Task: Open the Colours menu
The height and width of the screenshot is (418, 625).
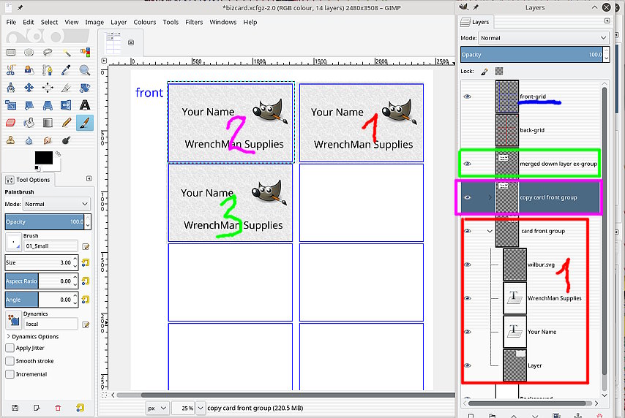Action: point(144,22)
